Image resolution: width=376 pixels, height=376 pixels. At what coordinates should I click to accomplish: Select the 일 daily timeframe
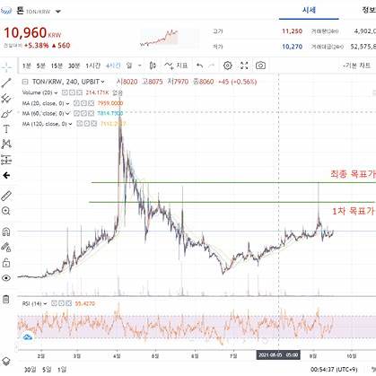(x=129, y=66)
